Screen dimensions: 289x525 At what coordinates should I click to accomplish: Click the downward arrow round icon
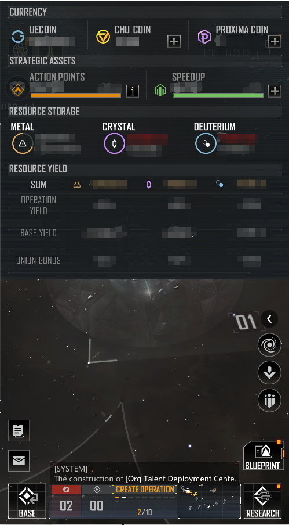(x=269, y=373)
